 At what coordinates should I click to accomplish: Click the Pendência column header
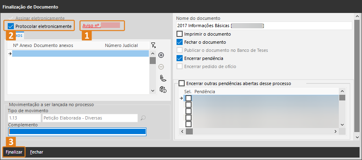tap(205, 92)
